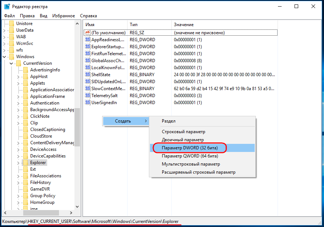Image resolution: width=324 pixels, height=227 pixels.
Task: Open the Справка menu
Action: point(88,16)
